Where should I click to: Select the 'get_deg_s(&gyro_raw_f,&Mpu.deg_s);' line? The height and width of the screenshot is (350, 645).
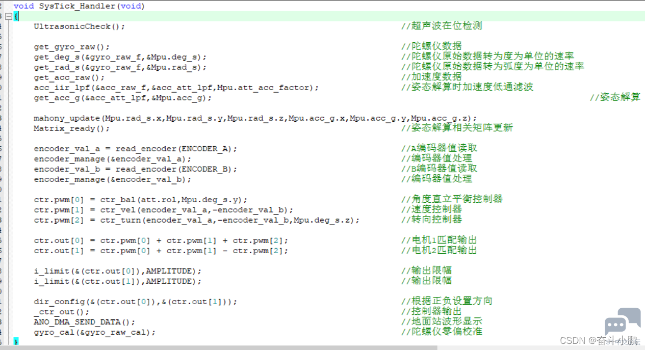point(120,57)
